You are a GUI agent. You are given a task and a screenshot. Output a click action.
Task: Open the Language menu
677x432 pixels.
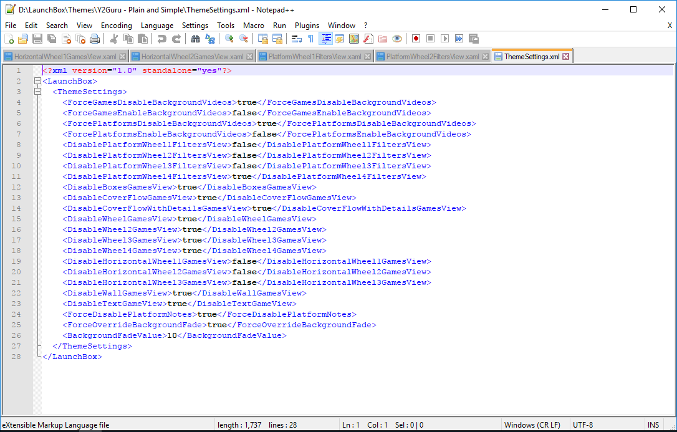[x=157, y=26]
